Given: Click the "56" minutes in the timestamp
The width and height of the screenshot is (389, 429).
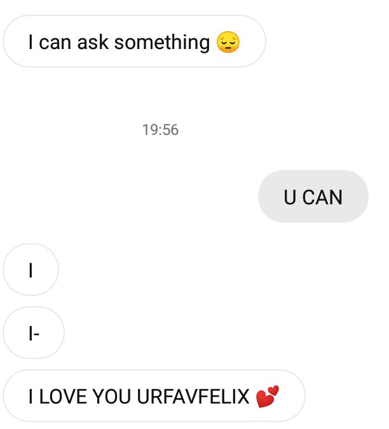Looking at the screenshot, I should click(x=171, y=130).
